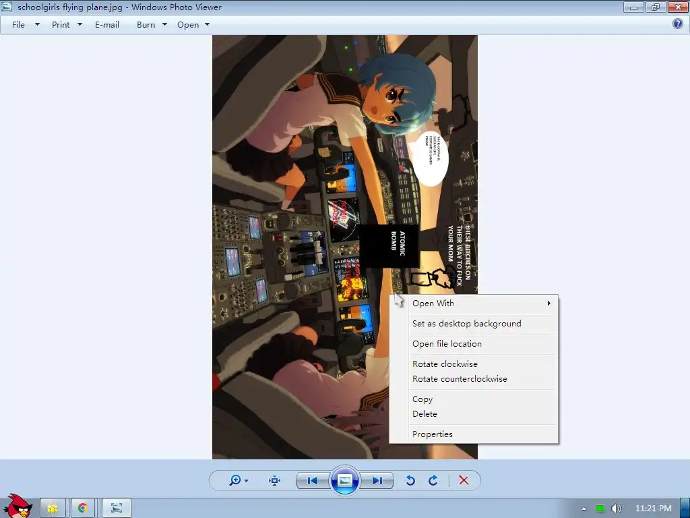This screenshot has height=518, width=690.
Task: Expand the Burn dropdown arrow
Action: pyautogui.click(x=164, y=25)
